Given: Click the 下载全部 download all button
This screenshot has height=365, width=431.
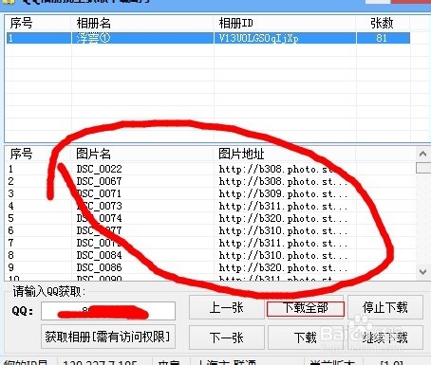Looking at the screenshot, I should click(306, 308).
